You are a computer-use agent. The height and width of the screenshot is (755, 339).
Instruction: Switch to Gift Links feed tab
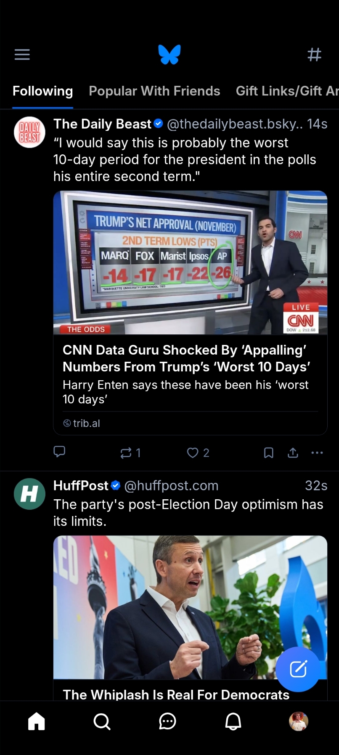point(287,91)
